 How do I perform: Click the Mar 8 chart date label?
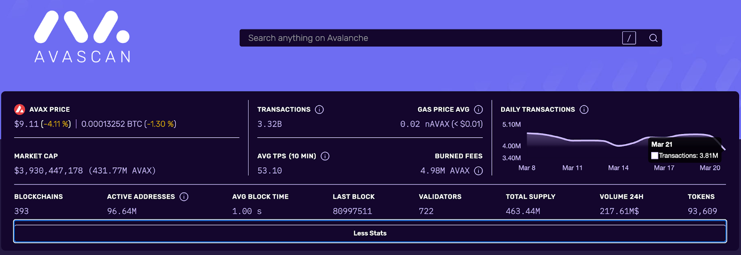tap(527, 168)
